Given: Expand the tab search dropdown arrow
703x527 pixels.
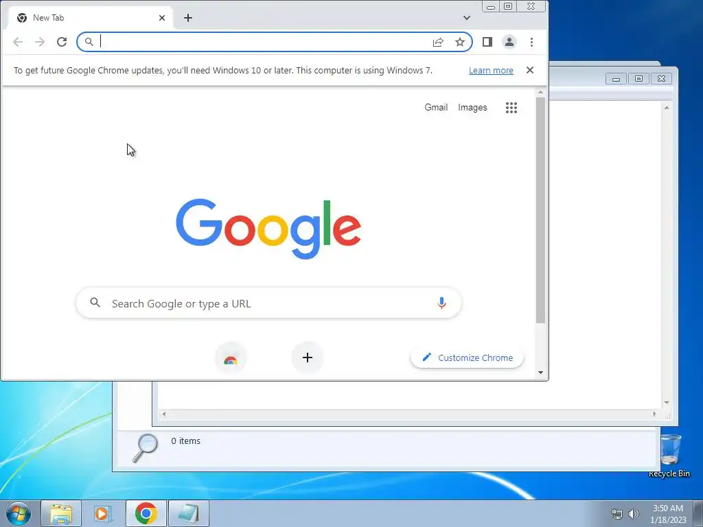Looking at the screenshot, I should (x=467, y=18).
